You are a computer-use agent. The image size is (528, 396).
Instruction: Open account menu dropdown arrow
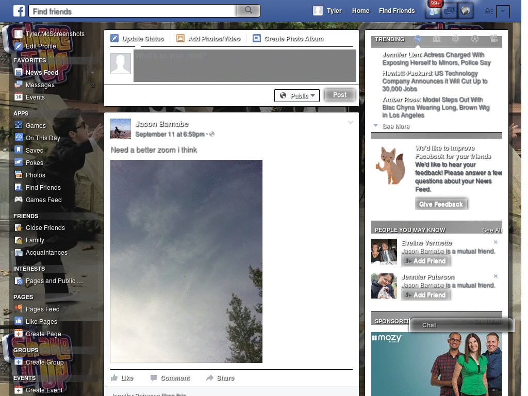point(503,11)
